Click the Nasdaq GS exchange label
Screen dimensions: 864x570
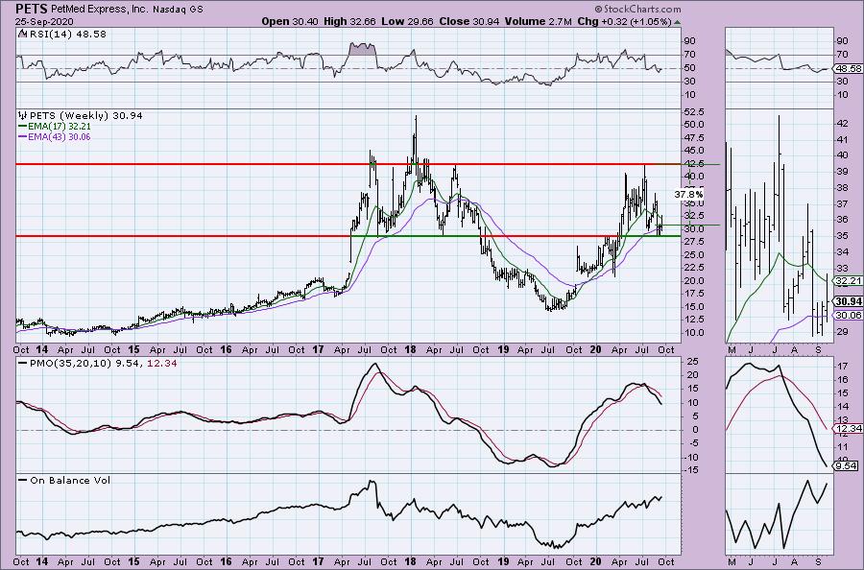click(178, 10)
